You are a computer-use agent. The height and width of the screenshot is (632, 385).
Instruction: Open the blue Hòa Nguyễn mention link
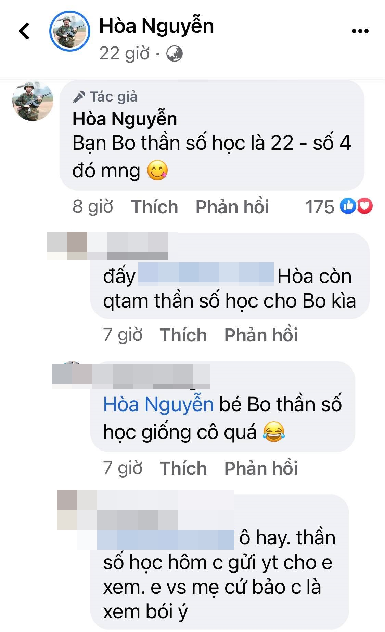(x=158, y=404)
